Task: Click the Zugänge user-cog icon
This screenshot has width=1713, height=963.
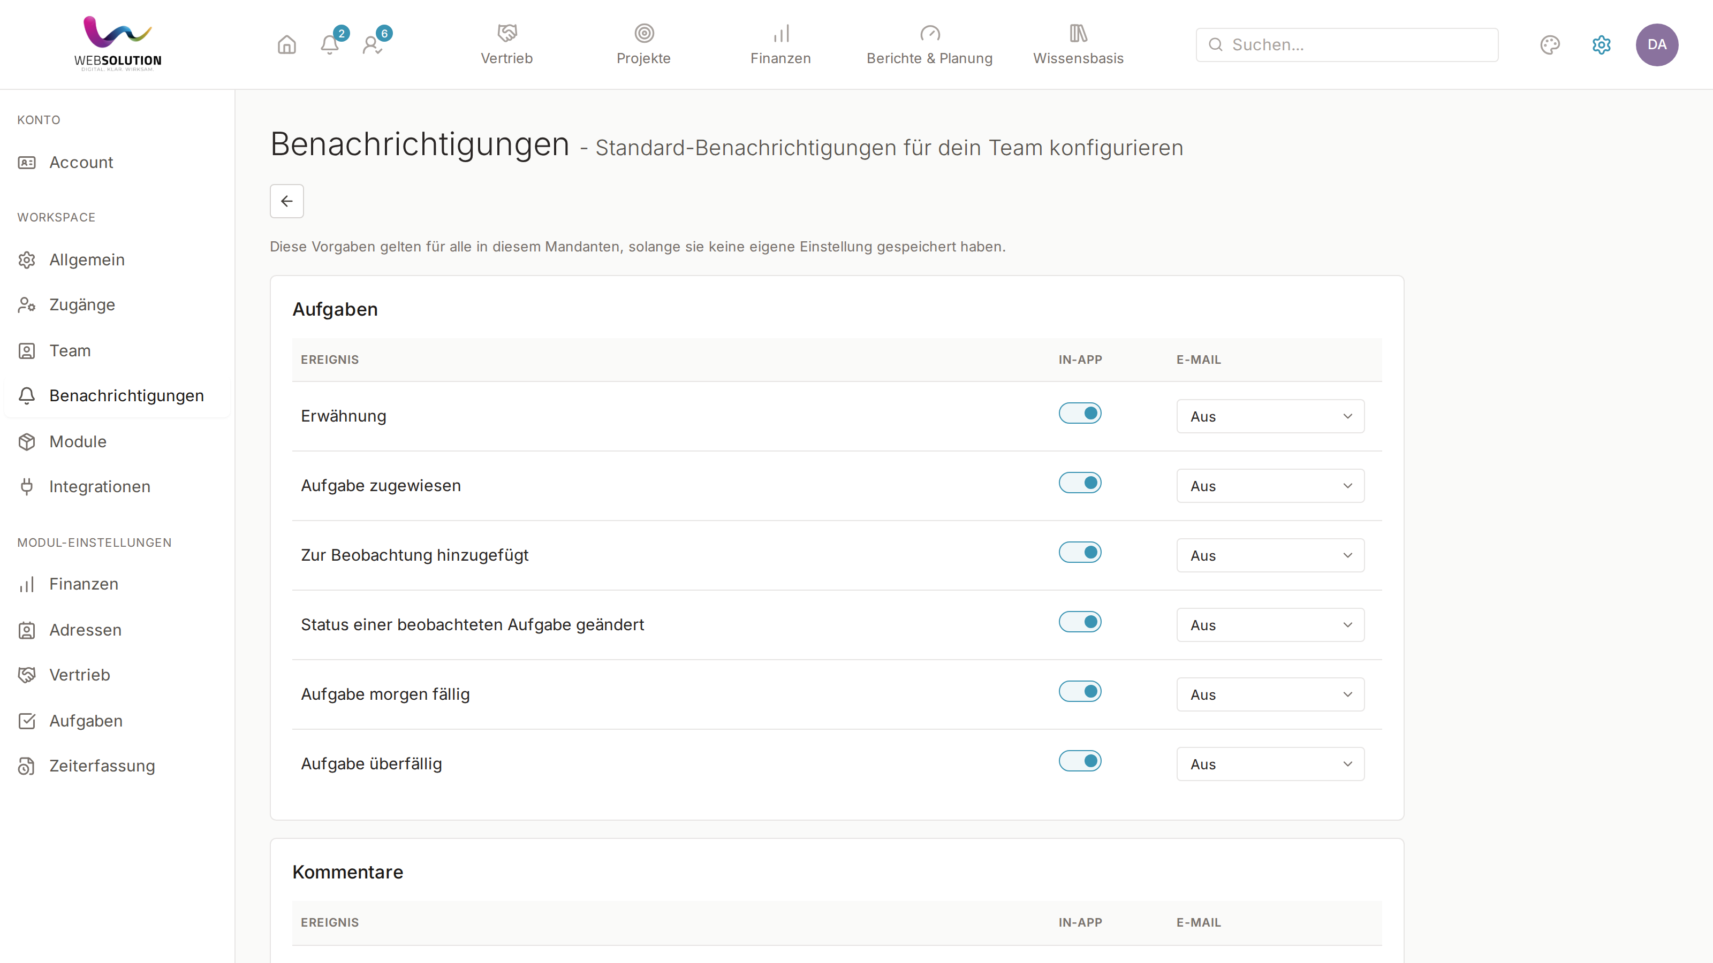Action: point(27,305)
